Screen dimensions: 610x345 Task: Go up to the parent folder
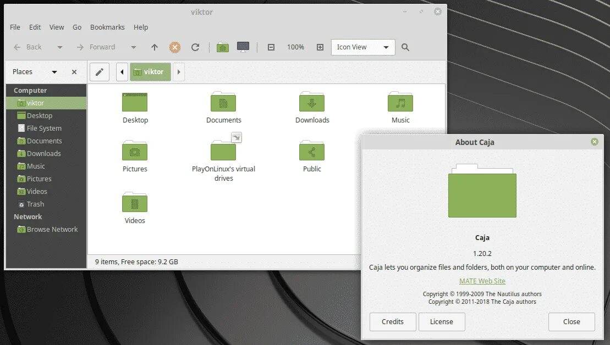[x=155, y=47]
